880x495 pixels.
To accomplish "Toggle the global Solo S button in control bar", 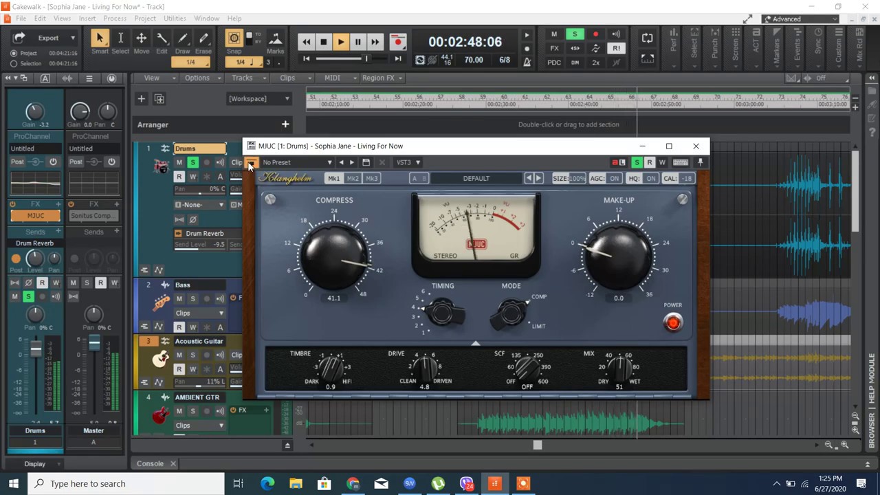I will [575, 34].
